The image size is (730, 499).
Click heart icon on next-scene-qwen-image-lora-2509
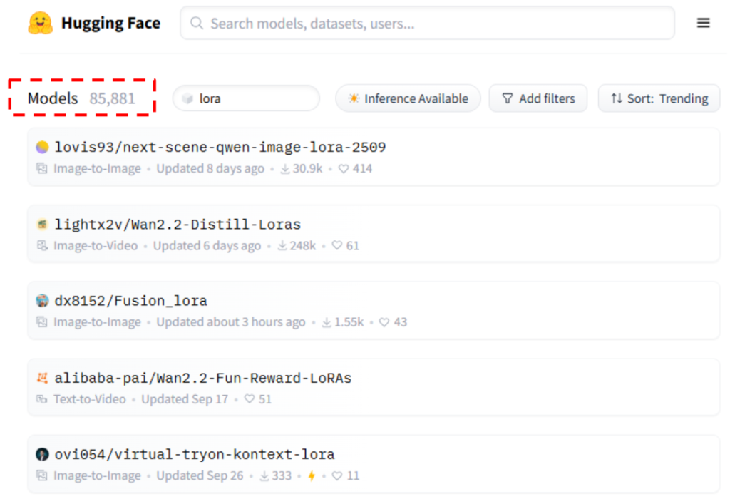pyautogui.click(x=344, y=169)
